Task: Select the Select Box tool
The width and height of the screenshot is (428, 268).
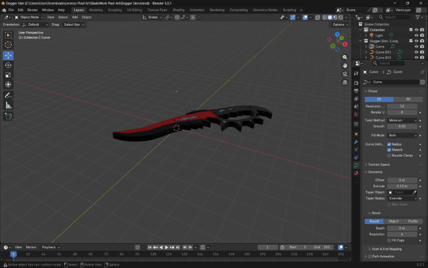Action: click(8, 35)
